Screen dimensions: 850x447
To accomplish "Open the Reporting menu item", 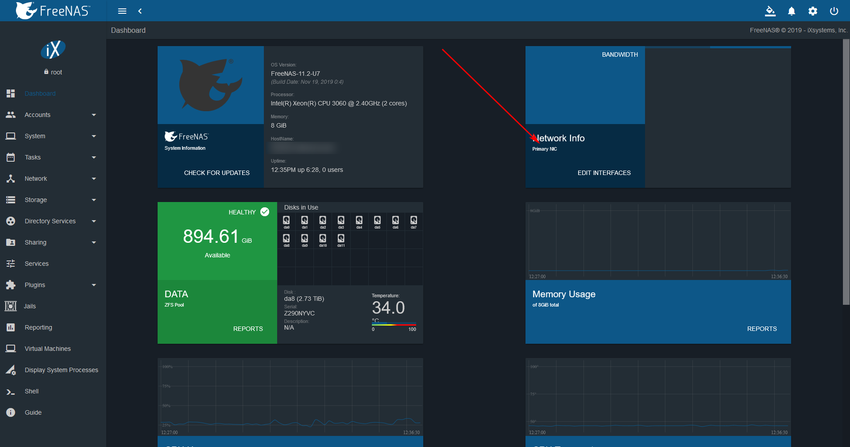I will point(53,327).
